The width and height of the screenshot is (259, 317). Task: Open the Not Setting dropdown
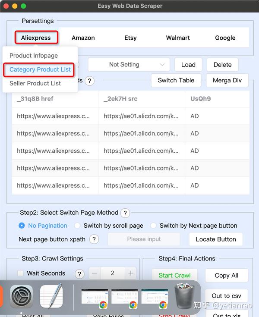pyautogui.click(x=129, y=65)
